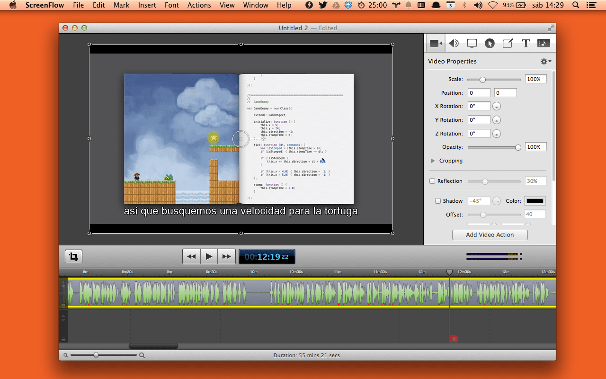Open the Insert menu
The height and width of the screenshot is (379, 606).
point(147,5)
